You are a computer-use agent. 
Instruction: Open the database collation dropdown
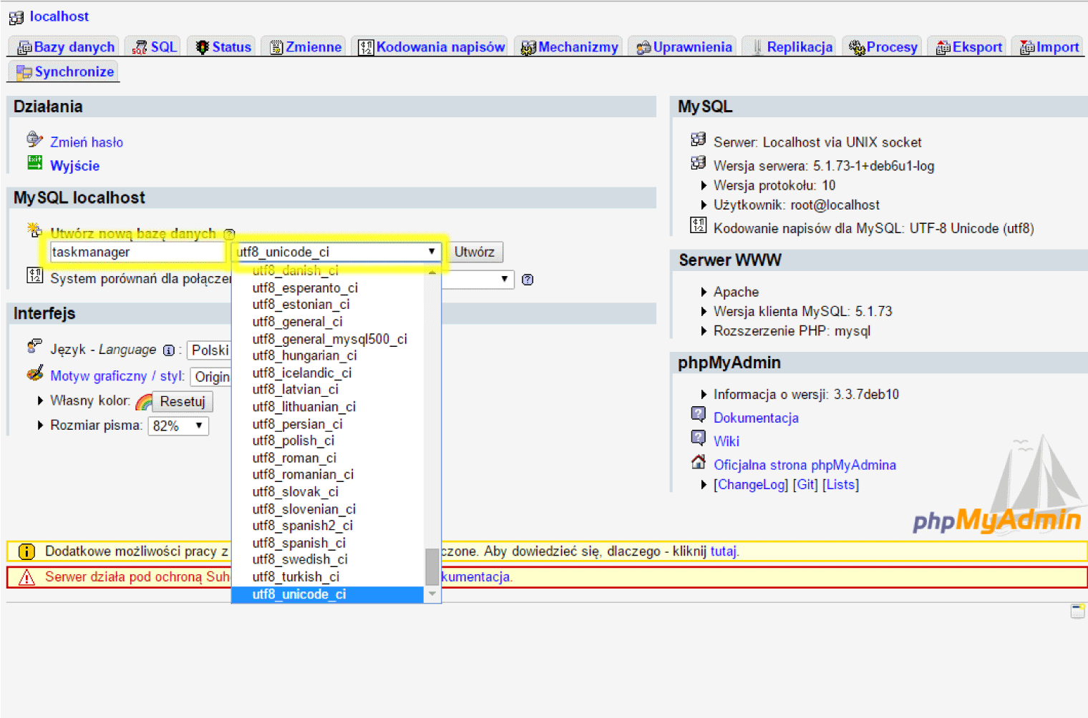(x=336, y=252)
